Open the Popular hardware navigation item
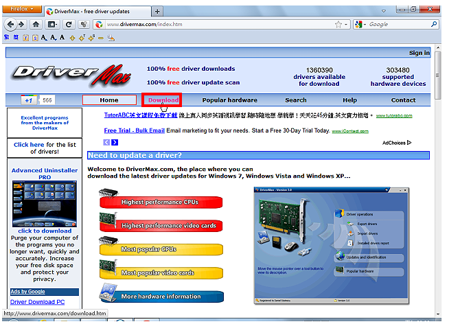Viewport: 449px width, 324px height. (230, 100)
